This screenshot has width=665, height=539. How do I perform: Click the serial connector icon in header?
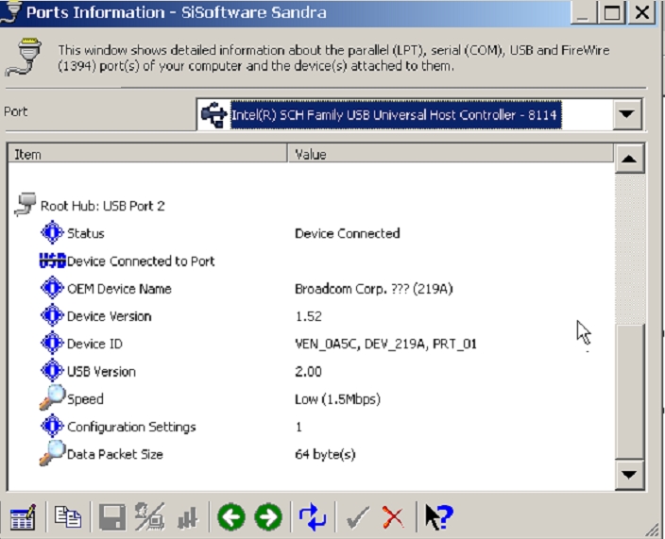point(24,57)
